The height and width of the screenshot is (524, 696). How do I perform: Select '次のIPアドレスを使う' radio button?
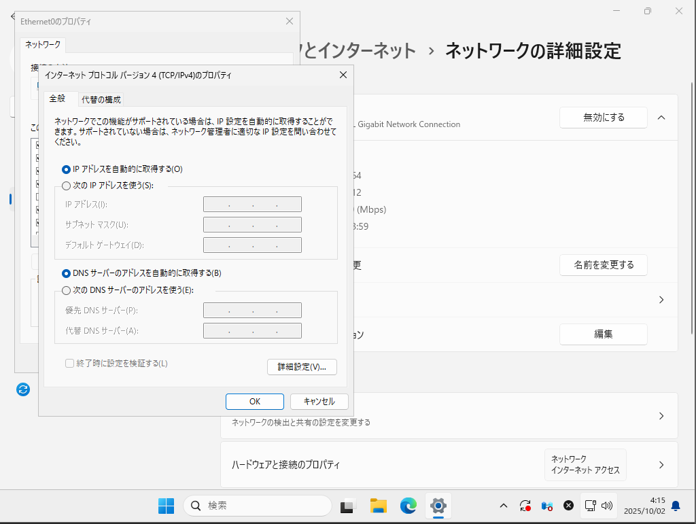66,186
